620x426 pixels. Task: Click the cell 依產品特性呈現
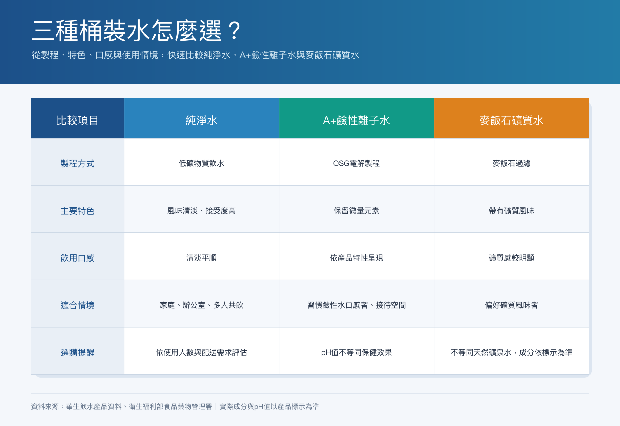pos(357,256)
